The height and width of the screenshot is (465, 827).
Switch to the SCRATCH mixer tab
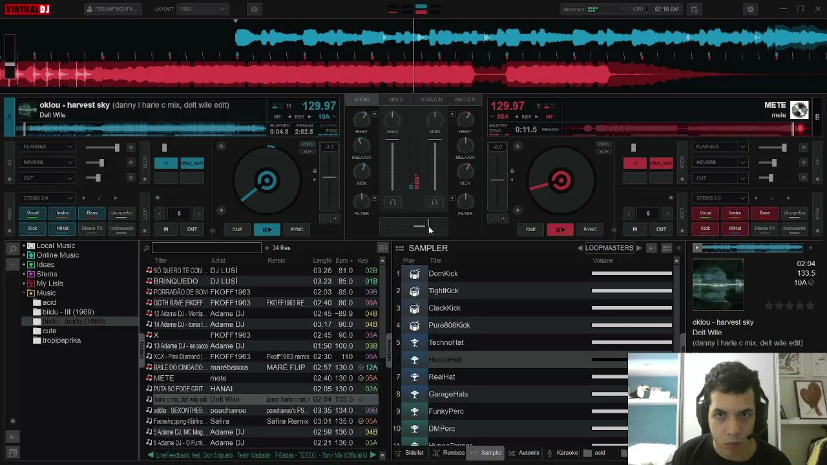coord(431,99)
